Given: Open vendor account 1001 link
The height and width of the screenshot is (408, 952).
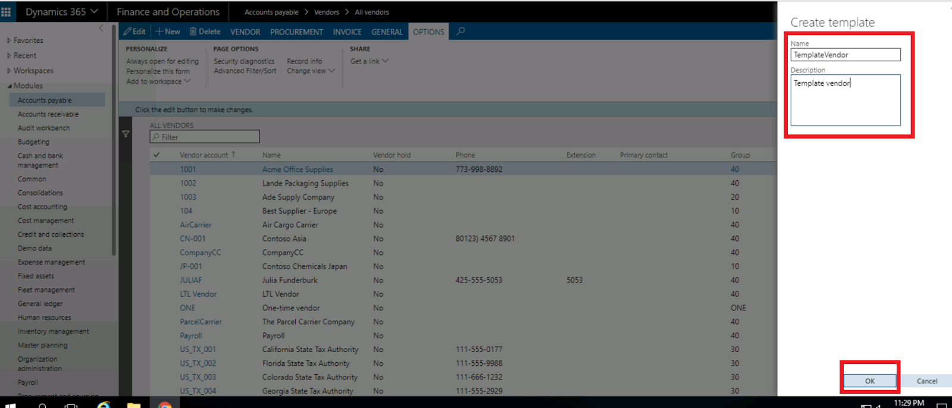Looking at the screenshot, I should [x=188, y=170].
